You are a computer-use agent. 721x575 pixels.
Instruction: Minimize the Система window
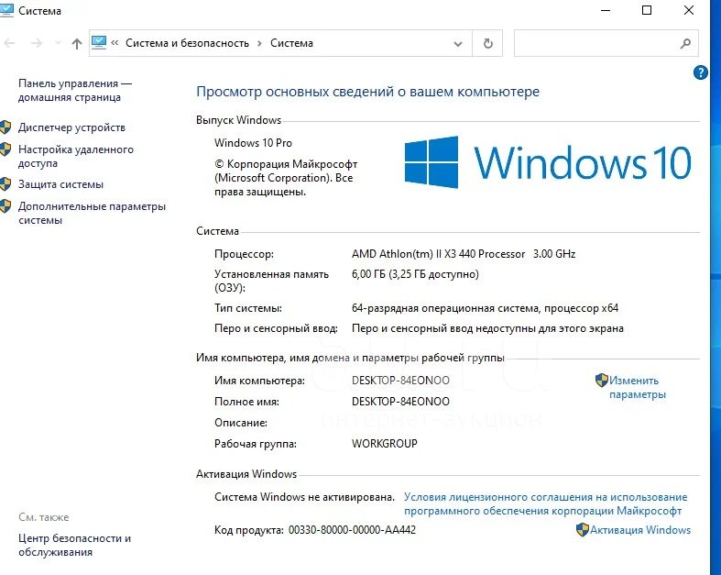[x=606, y=10]
